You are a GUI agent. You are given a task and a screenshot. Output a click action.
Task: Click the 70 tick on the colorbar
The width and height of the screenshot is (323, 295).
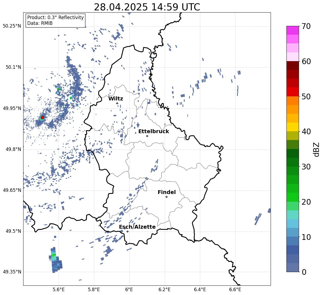306,26
